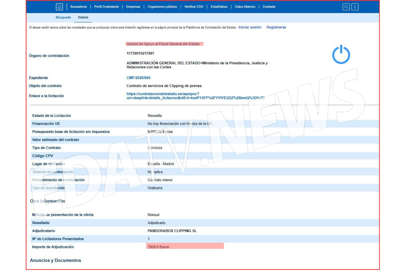
Task: Select the Detalle tab
Action: pyautogui.click(x=83, y=17)
